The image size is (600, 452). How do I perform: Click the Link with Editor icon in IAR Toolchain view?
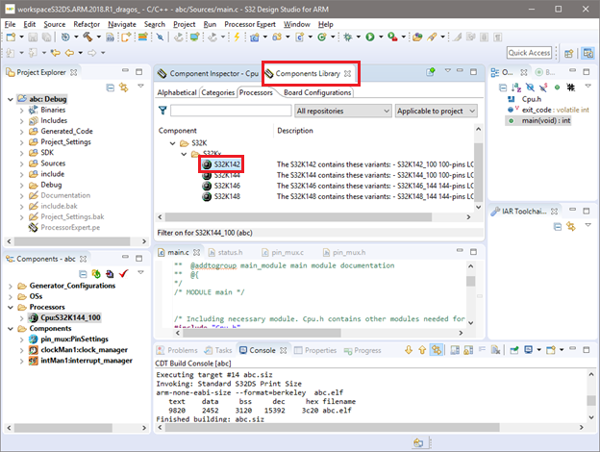tap(571, 227)
